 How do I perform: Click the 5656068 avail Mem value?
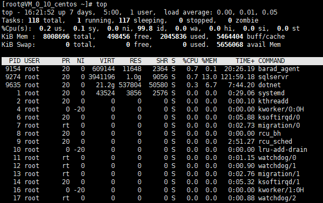point(230,45)
